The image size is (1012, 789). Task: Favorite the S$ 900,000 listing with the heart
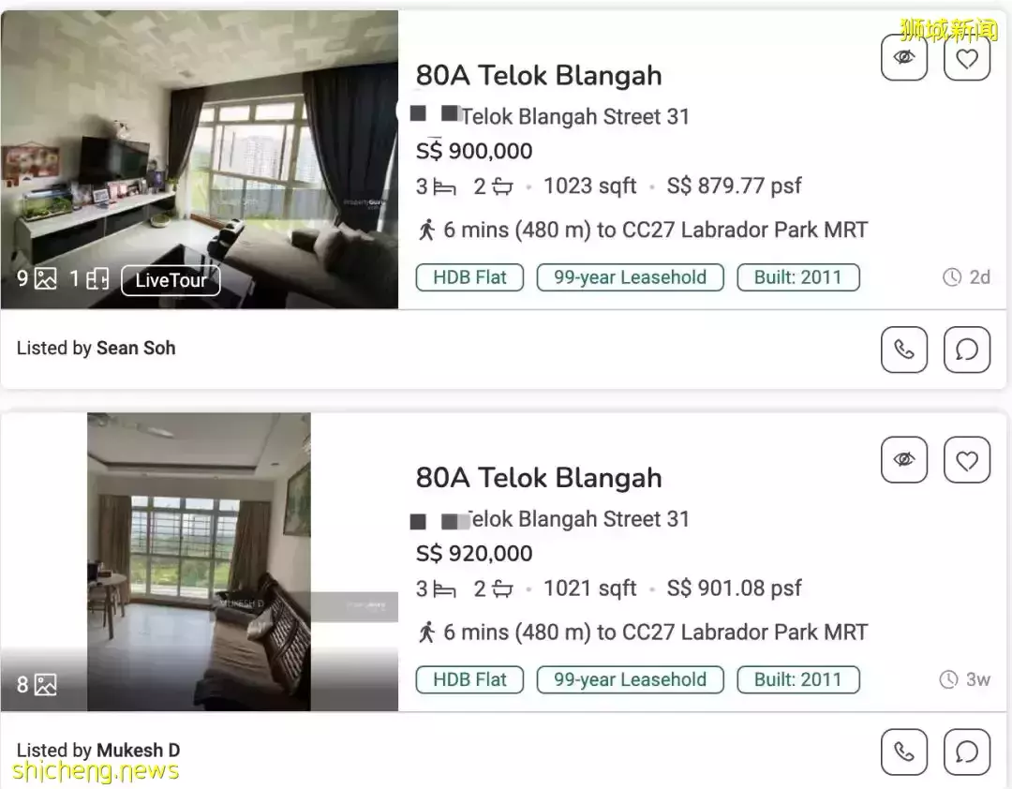967,58
